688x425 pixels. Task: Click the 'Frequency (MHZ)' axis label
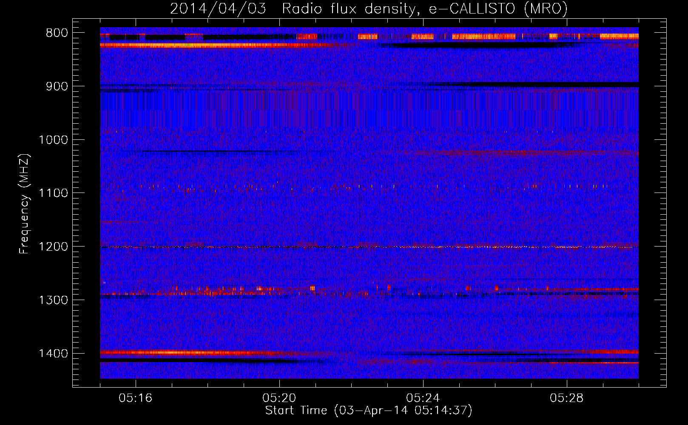click(x=25, y=204)
